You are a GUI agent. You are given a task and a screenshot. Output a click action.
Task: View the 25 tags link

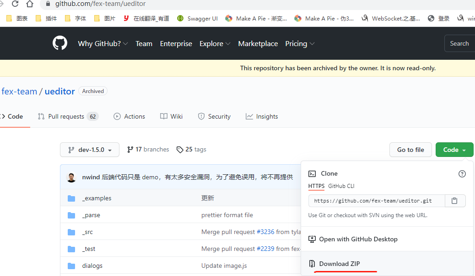point(191,150)
